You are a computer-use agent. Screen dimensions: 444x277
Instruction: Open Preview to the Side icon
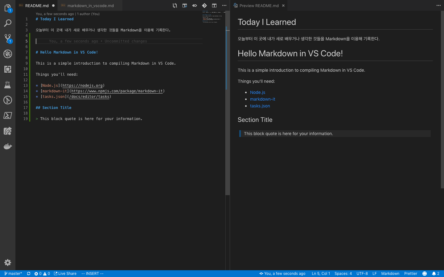(185, 6)
